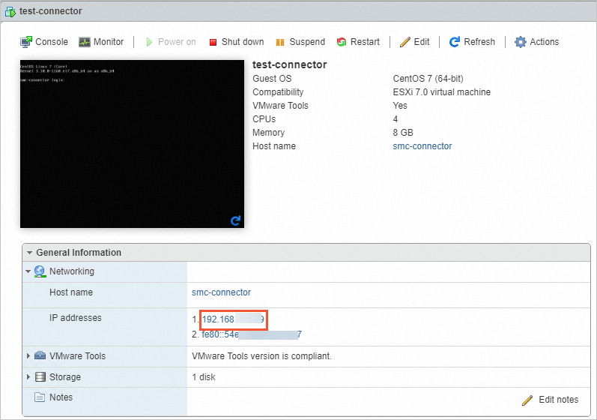Click the Notes page icon

coord(40,397)
